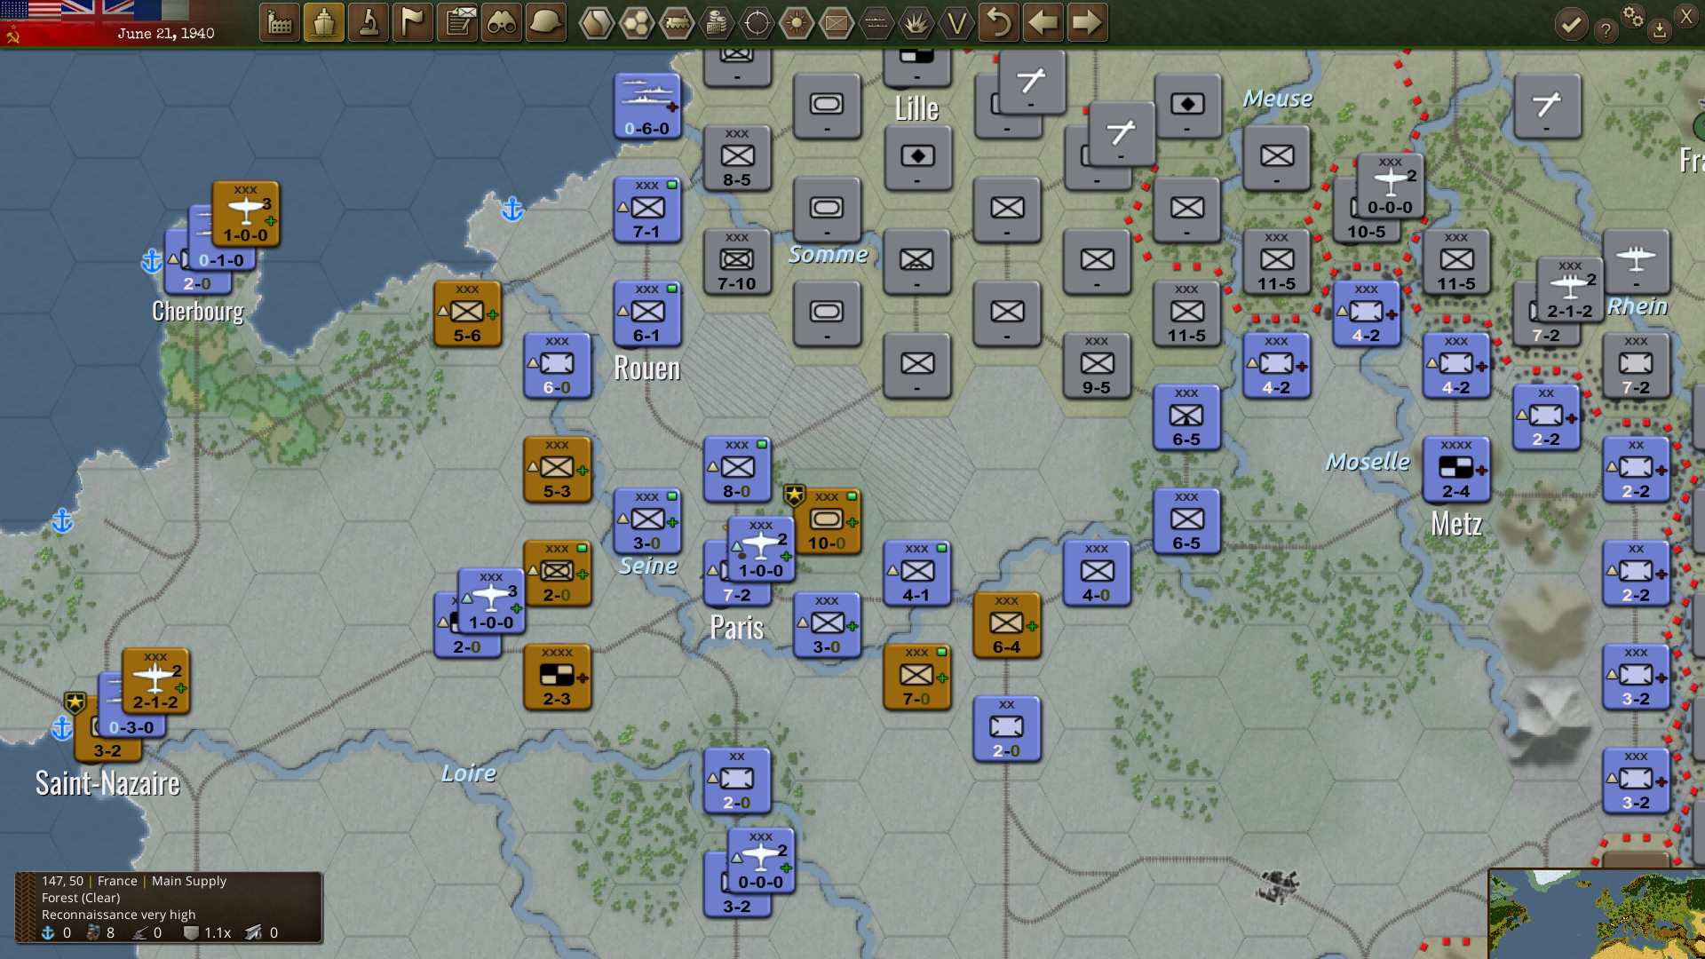The image size is (1705, 959).
Task: Select the naval ship icon on the toolbar
Action: click(325, 22)
